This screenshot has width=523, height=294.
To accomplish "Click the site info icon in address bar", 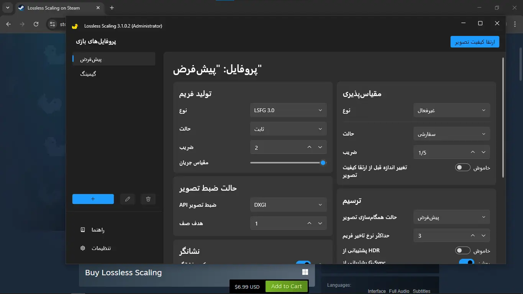I will [x=53, y=24].
